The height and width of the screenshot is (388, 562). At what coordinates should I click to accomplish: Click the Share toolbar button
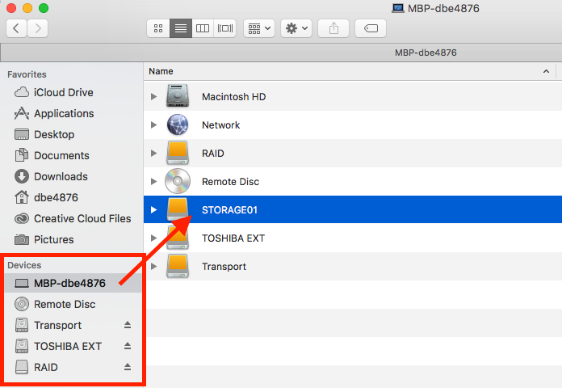click(333, 28)
